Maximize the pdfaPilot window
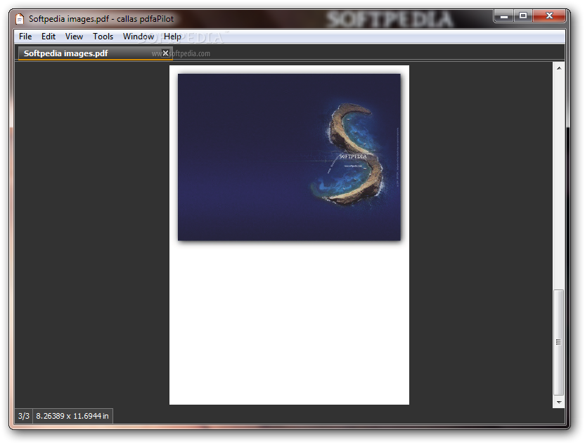 click(523, 16)
